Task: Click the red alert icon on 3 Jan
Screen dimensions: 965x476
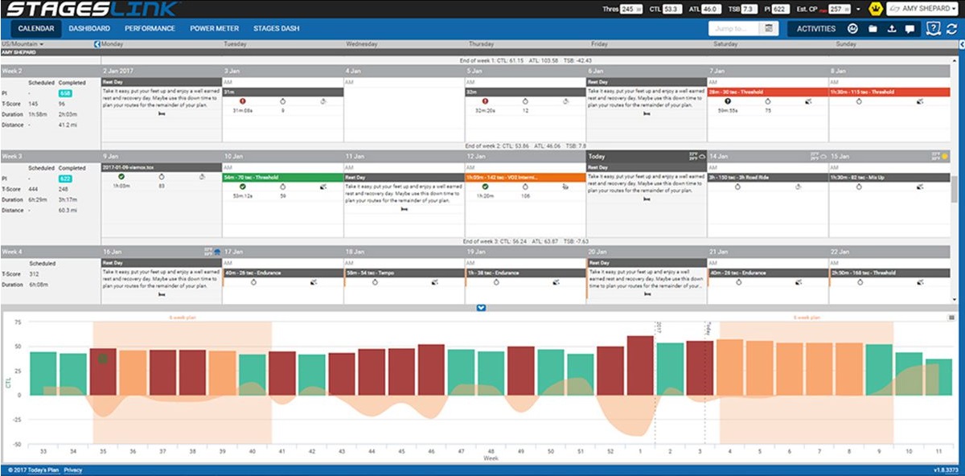Action: (x=242, y=101)
